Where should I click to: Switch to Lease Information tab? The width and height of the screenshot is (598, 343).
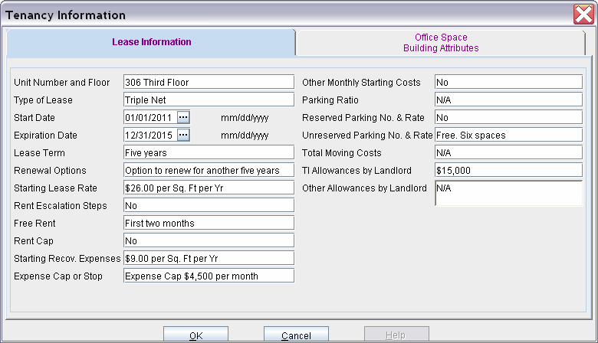pos(151,42)
